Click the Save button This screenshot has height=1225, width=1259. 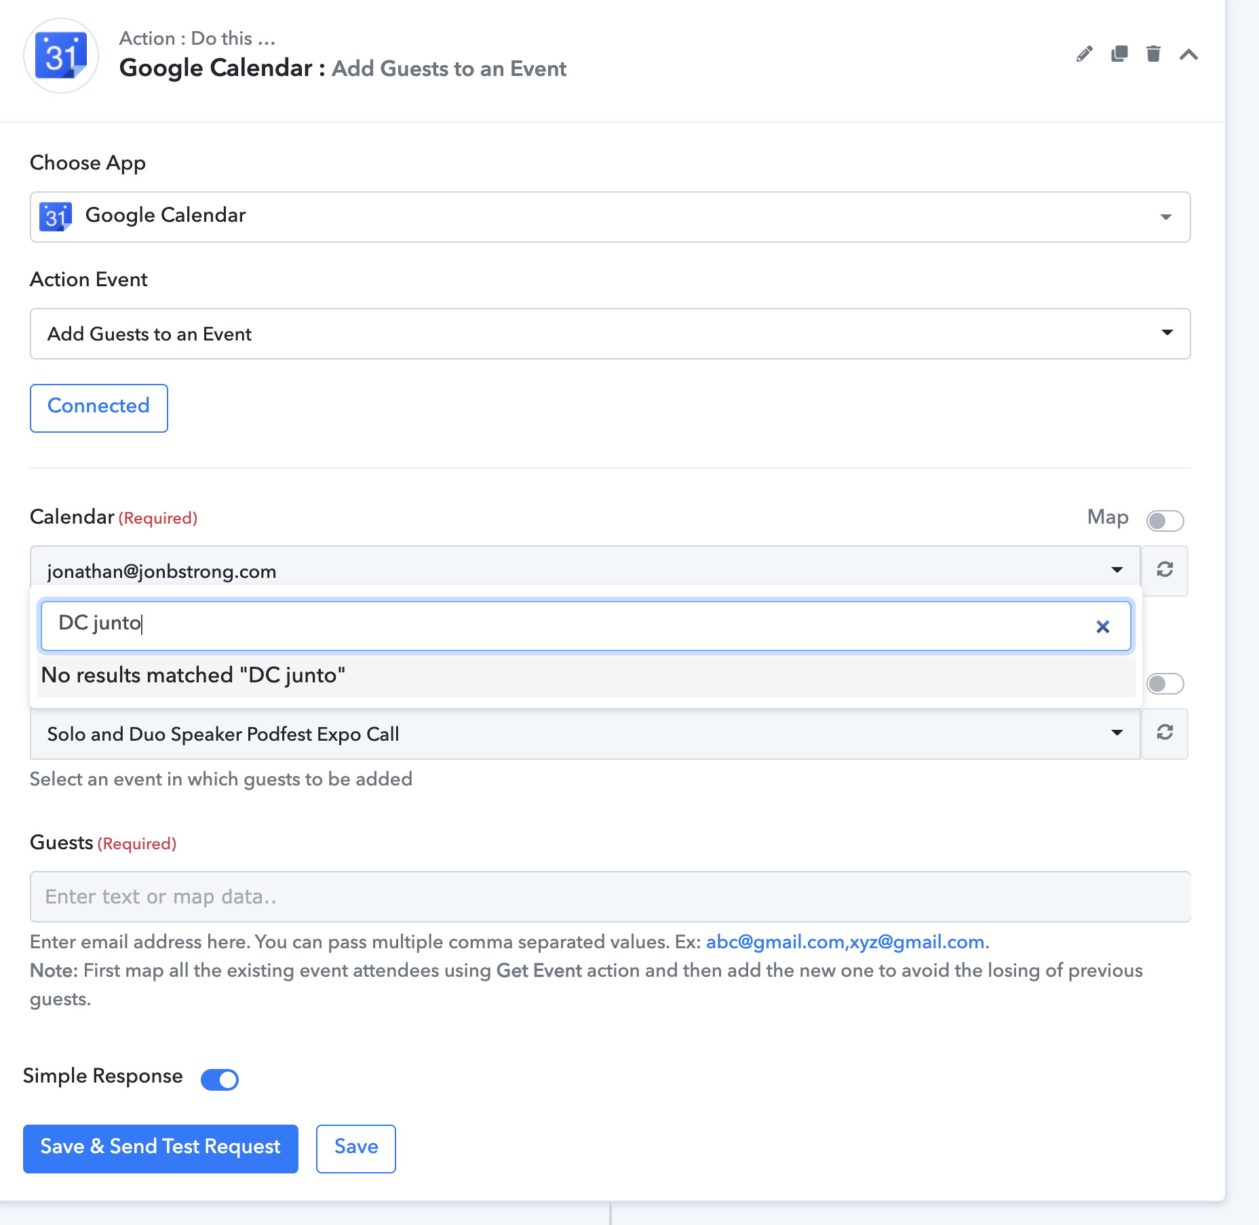356,1148
